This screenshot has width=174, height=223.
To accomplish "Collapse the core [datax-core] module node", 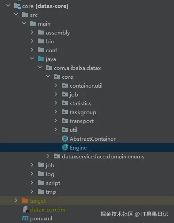I will pos(8,6).
